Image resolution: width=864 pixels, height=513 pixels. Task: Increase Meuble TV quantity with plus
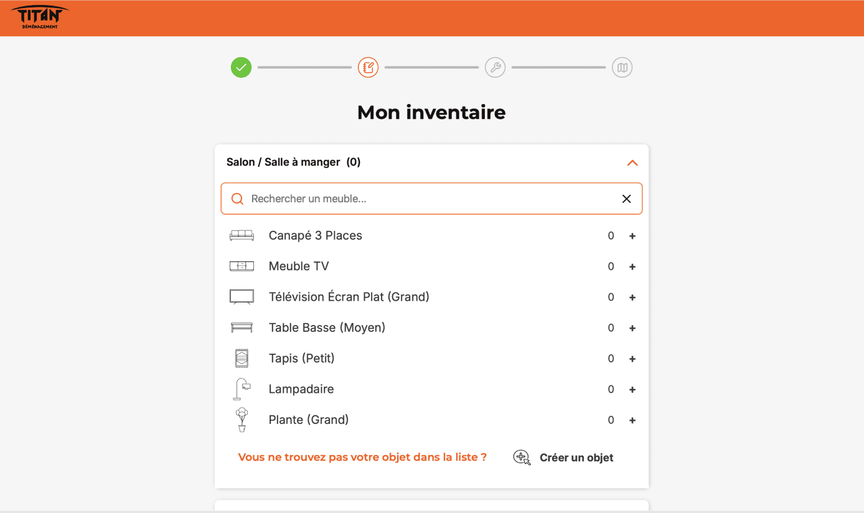point(632,266)
